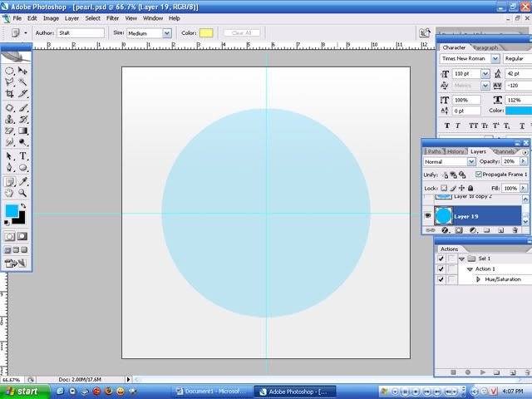
Task: Collapse the Set 1 actions folder
Action: tap(461, 259)
